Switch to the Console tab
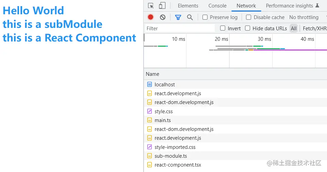327x172 pixels. tap(217, 6)
